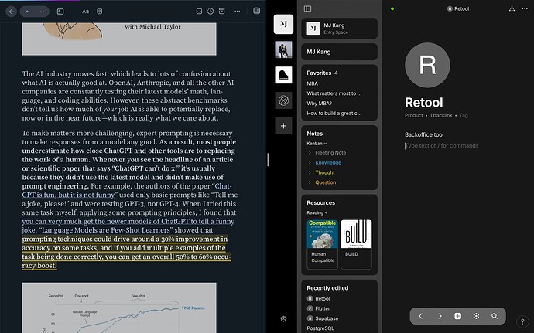Grab the split-view divider handle
The image size is (534, 333).
click(x=268, y=159)
